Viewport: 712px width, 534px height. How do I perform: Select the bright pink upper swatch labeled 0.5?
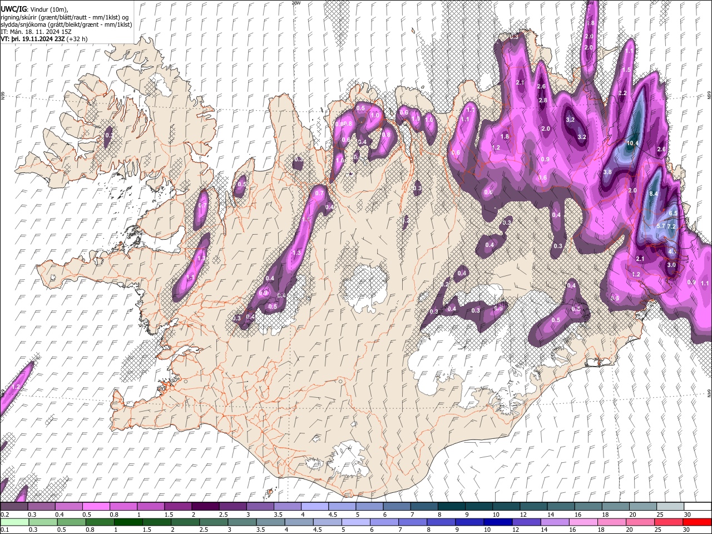tap(96, 506)
